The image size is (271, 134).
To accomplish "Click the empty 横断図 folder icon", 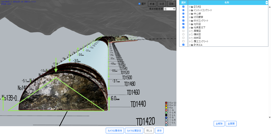I will click(x=192, y=34).
